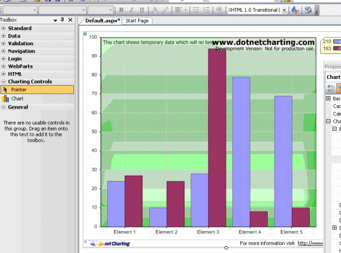
Task: Click the smart tag glyph on the chart
Action: point(85,34)
